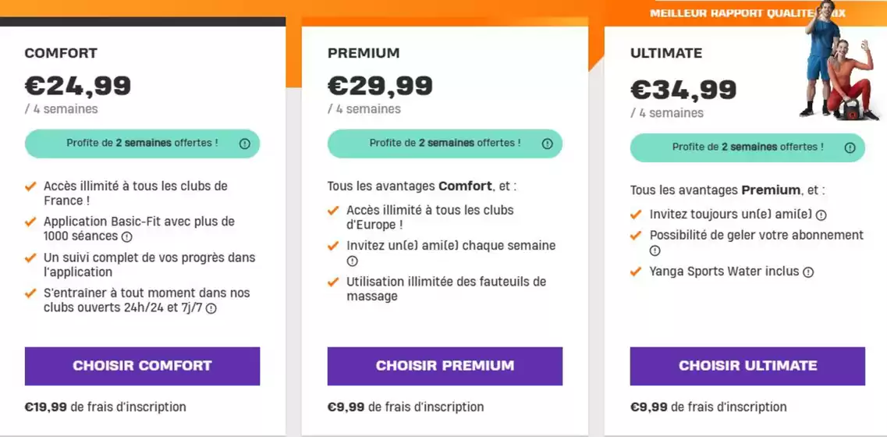Select the Choisir Ultimate plan button
The width and height of the screenshot is (887, 437).
click(x=747, y=366)
